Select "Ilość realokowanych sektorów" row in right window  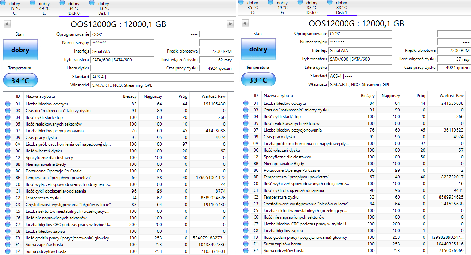tap(291, 123)
